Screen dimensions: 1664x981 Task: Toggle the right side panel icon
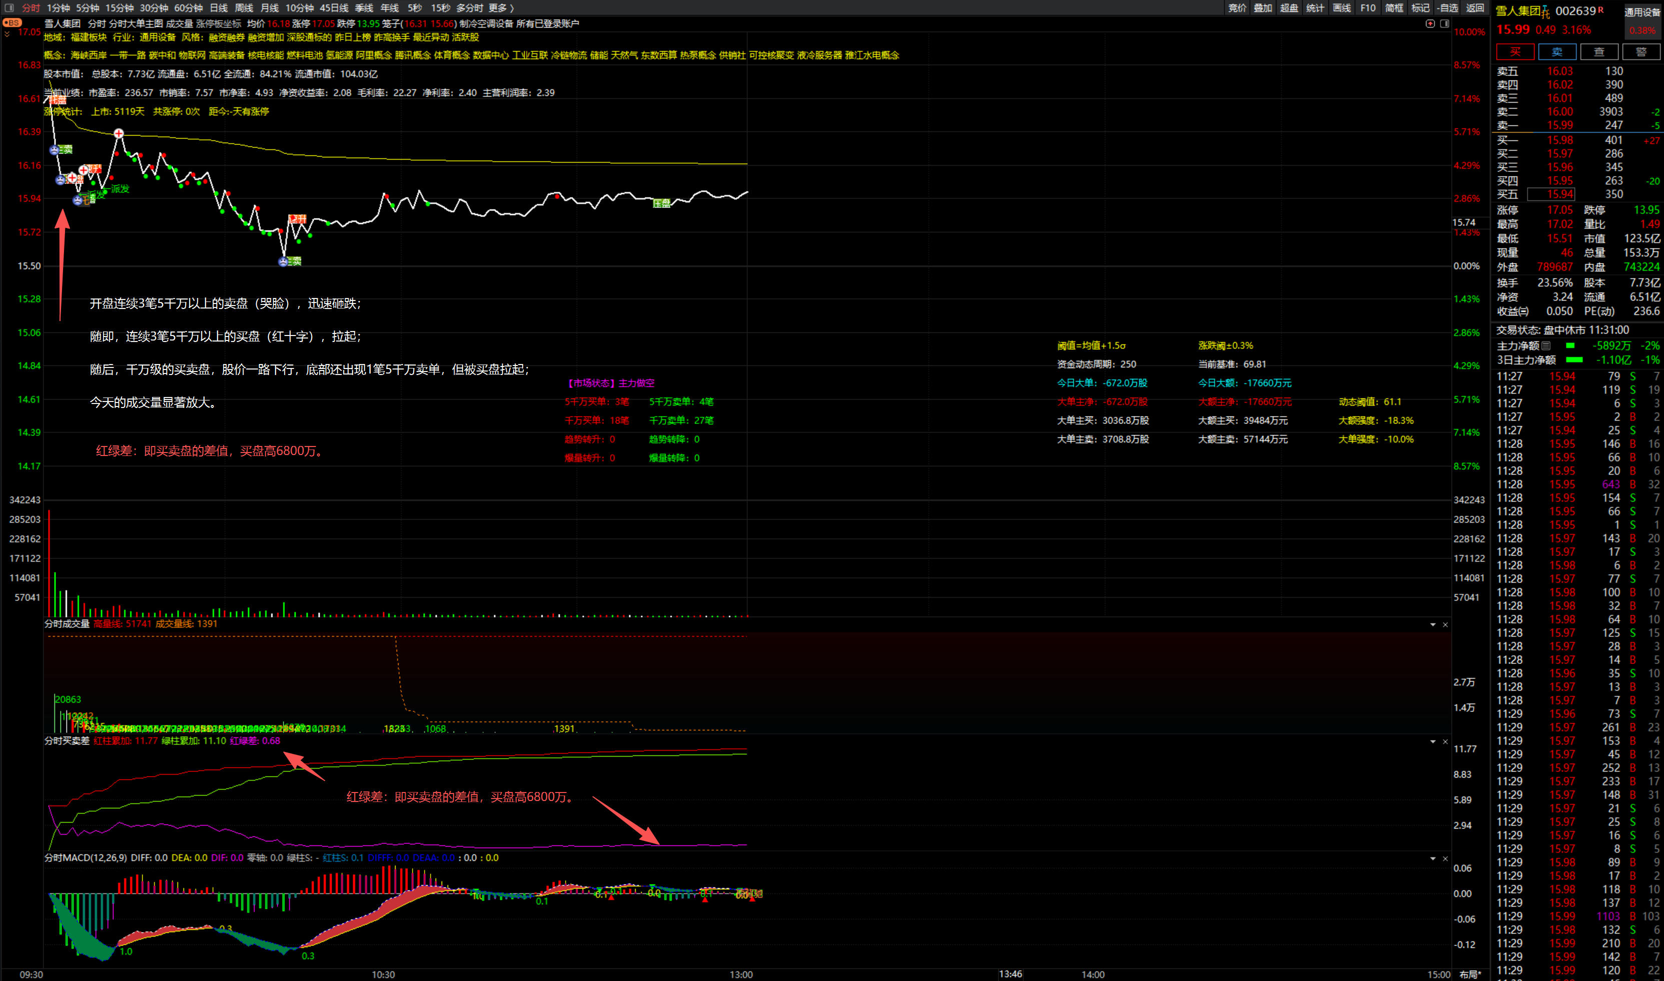coord(1445,23)
